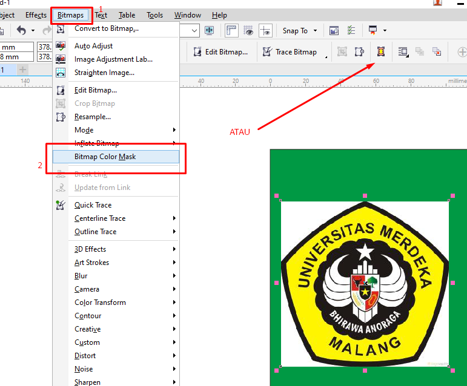
Task: Click the Wrap Text icon
Action: tap(403, 52)
